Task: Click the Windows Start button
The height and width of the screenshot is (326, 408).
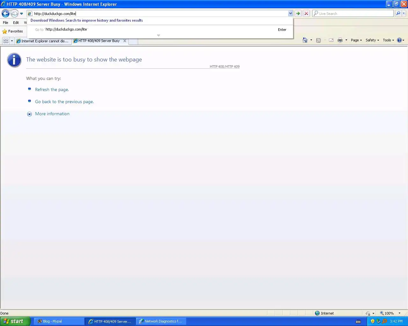Action: click(15, 322)
